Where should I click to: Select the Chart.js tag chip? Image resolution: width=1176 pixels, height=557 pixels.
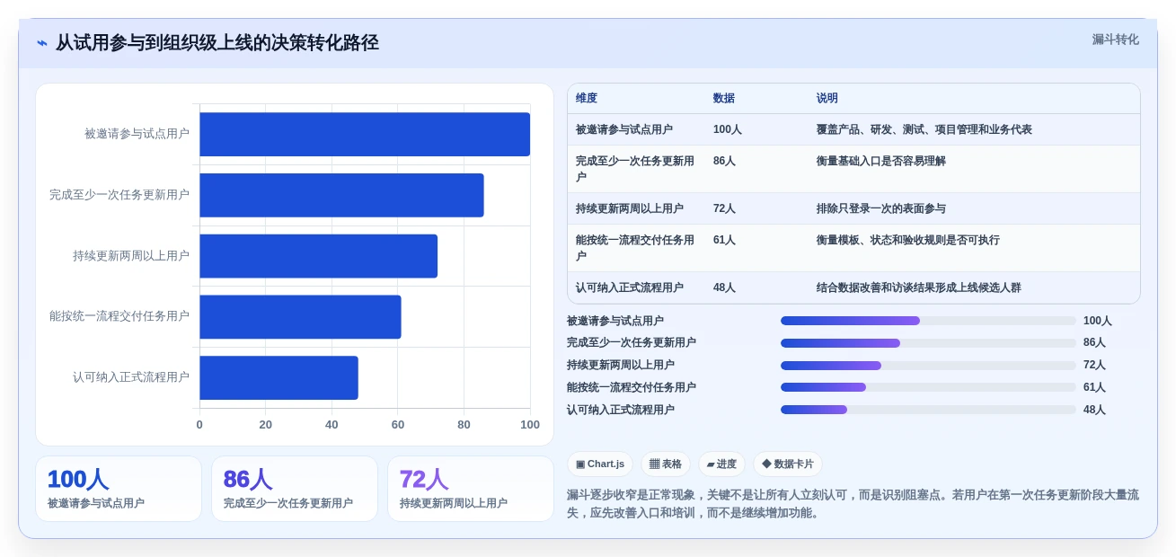(x=600, y=464)
